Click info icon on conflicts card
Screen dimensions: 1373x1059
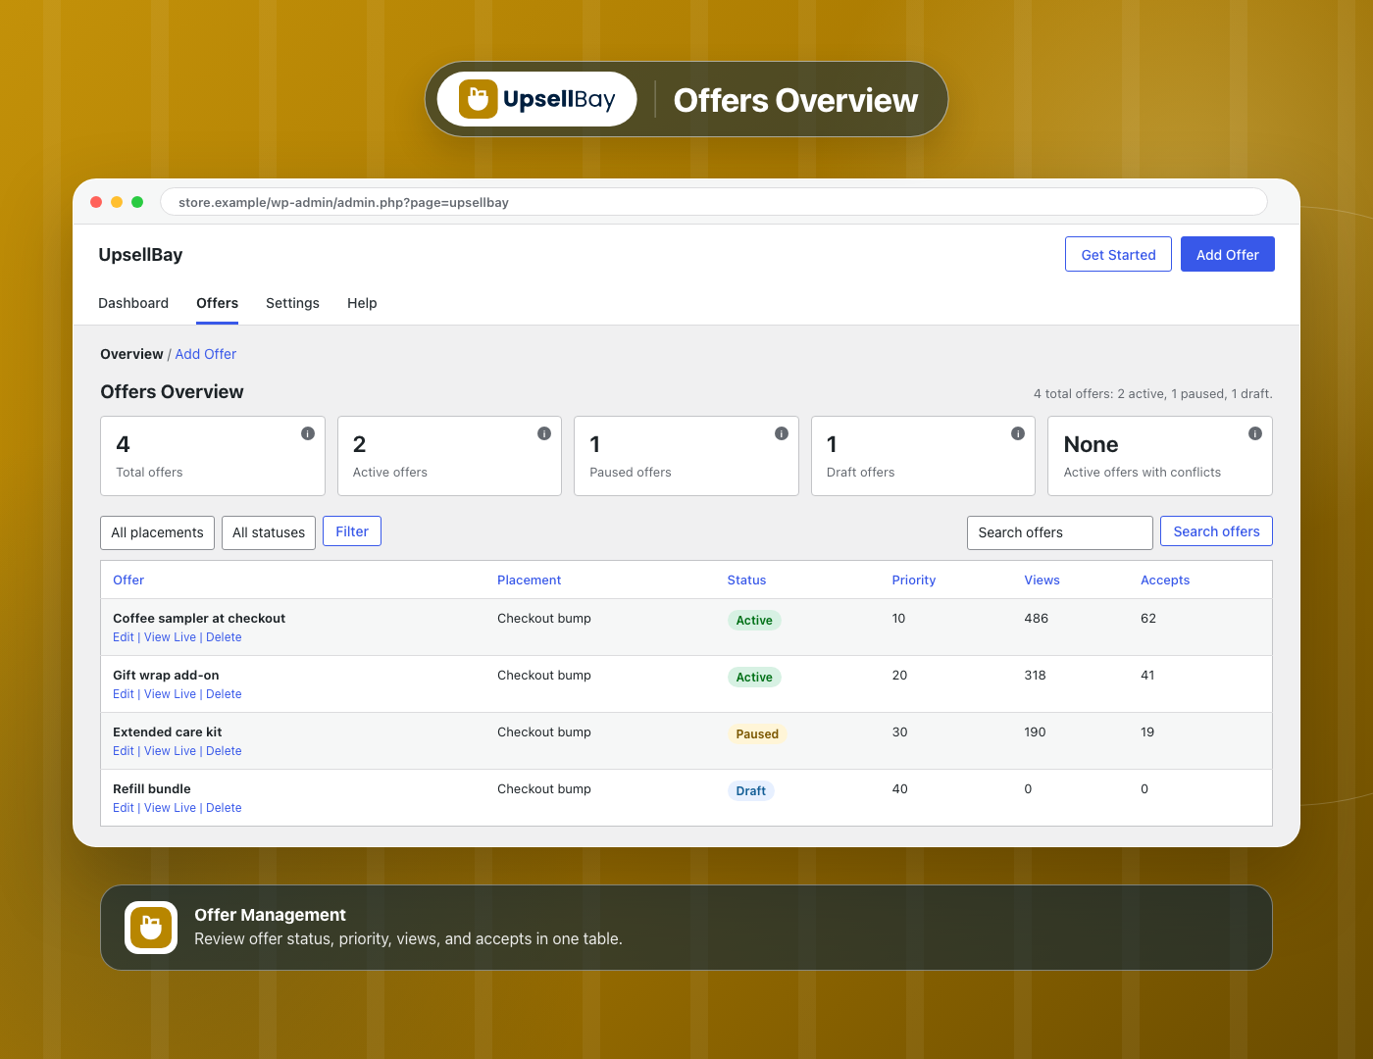(x=1255, y=433)
